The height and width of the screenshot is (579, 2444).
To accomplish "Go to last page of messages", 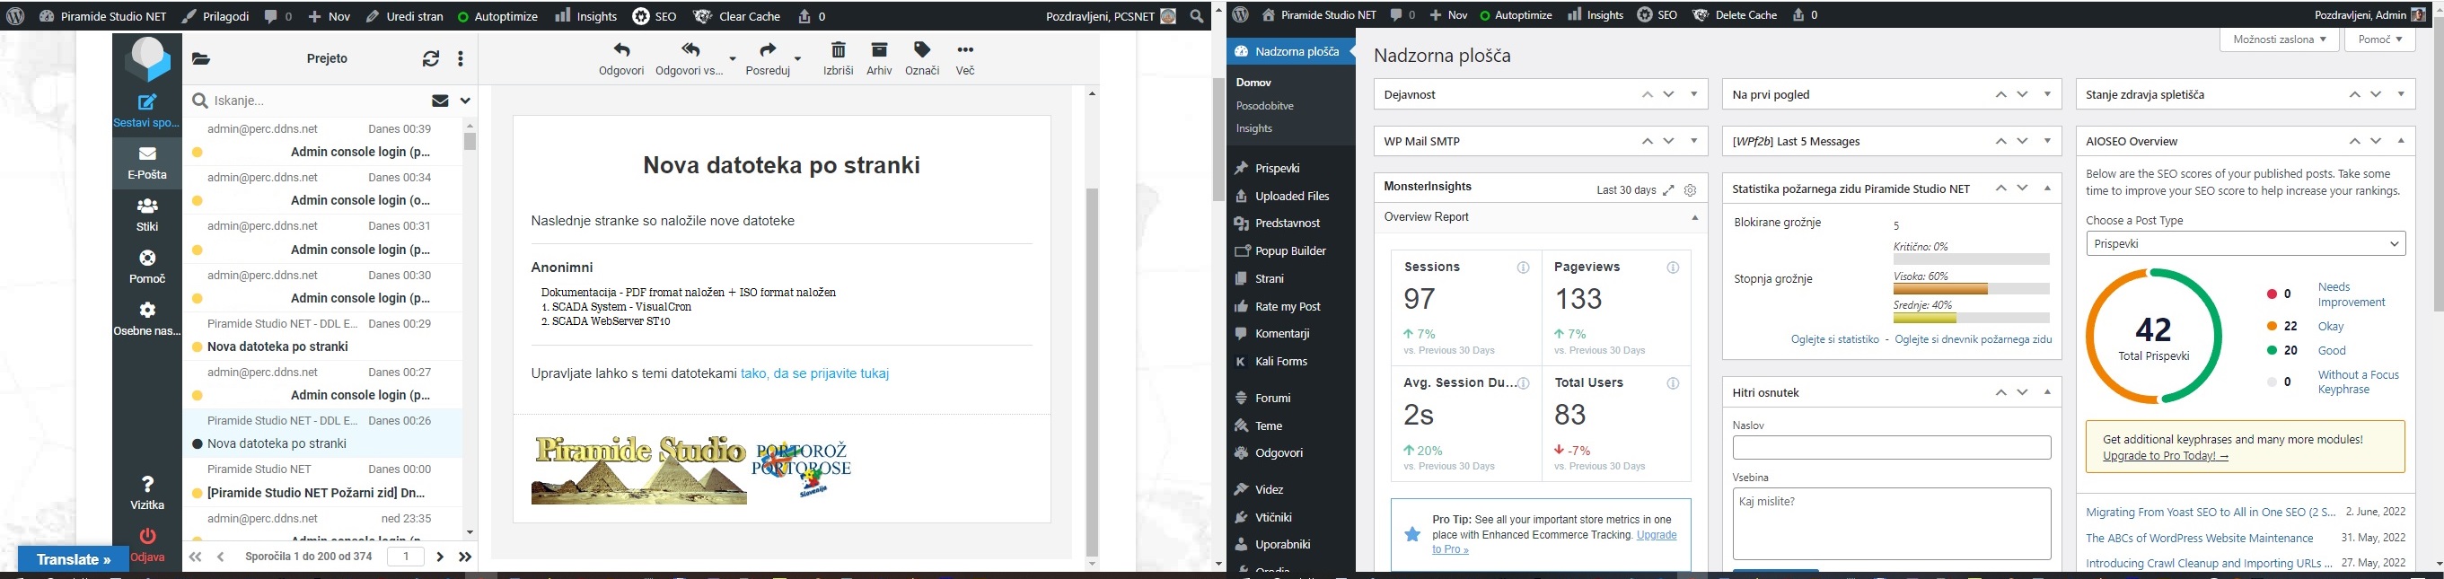I will [x=465, y=557].
